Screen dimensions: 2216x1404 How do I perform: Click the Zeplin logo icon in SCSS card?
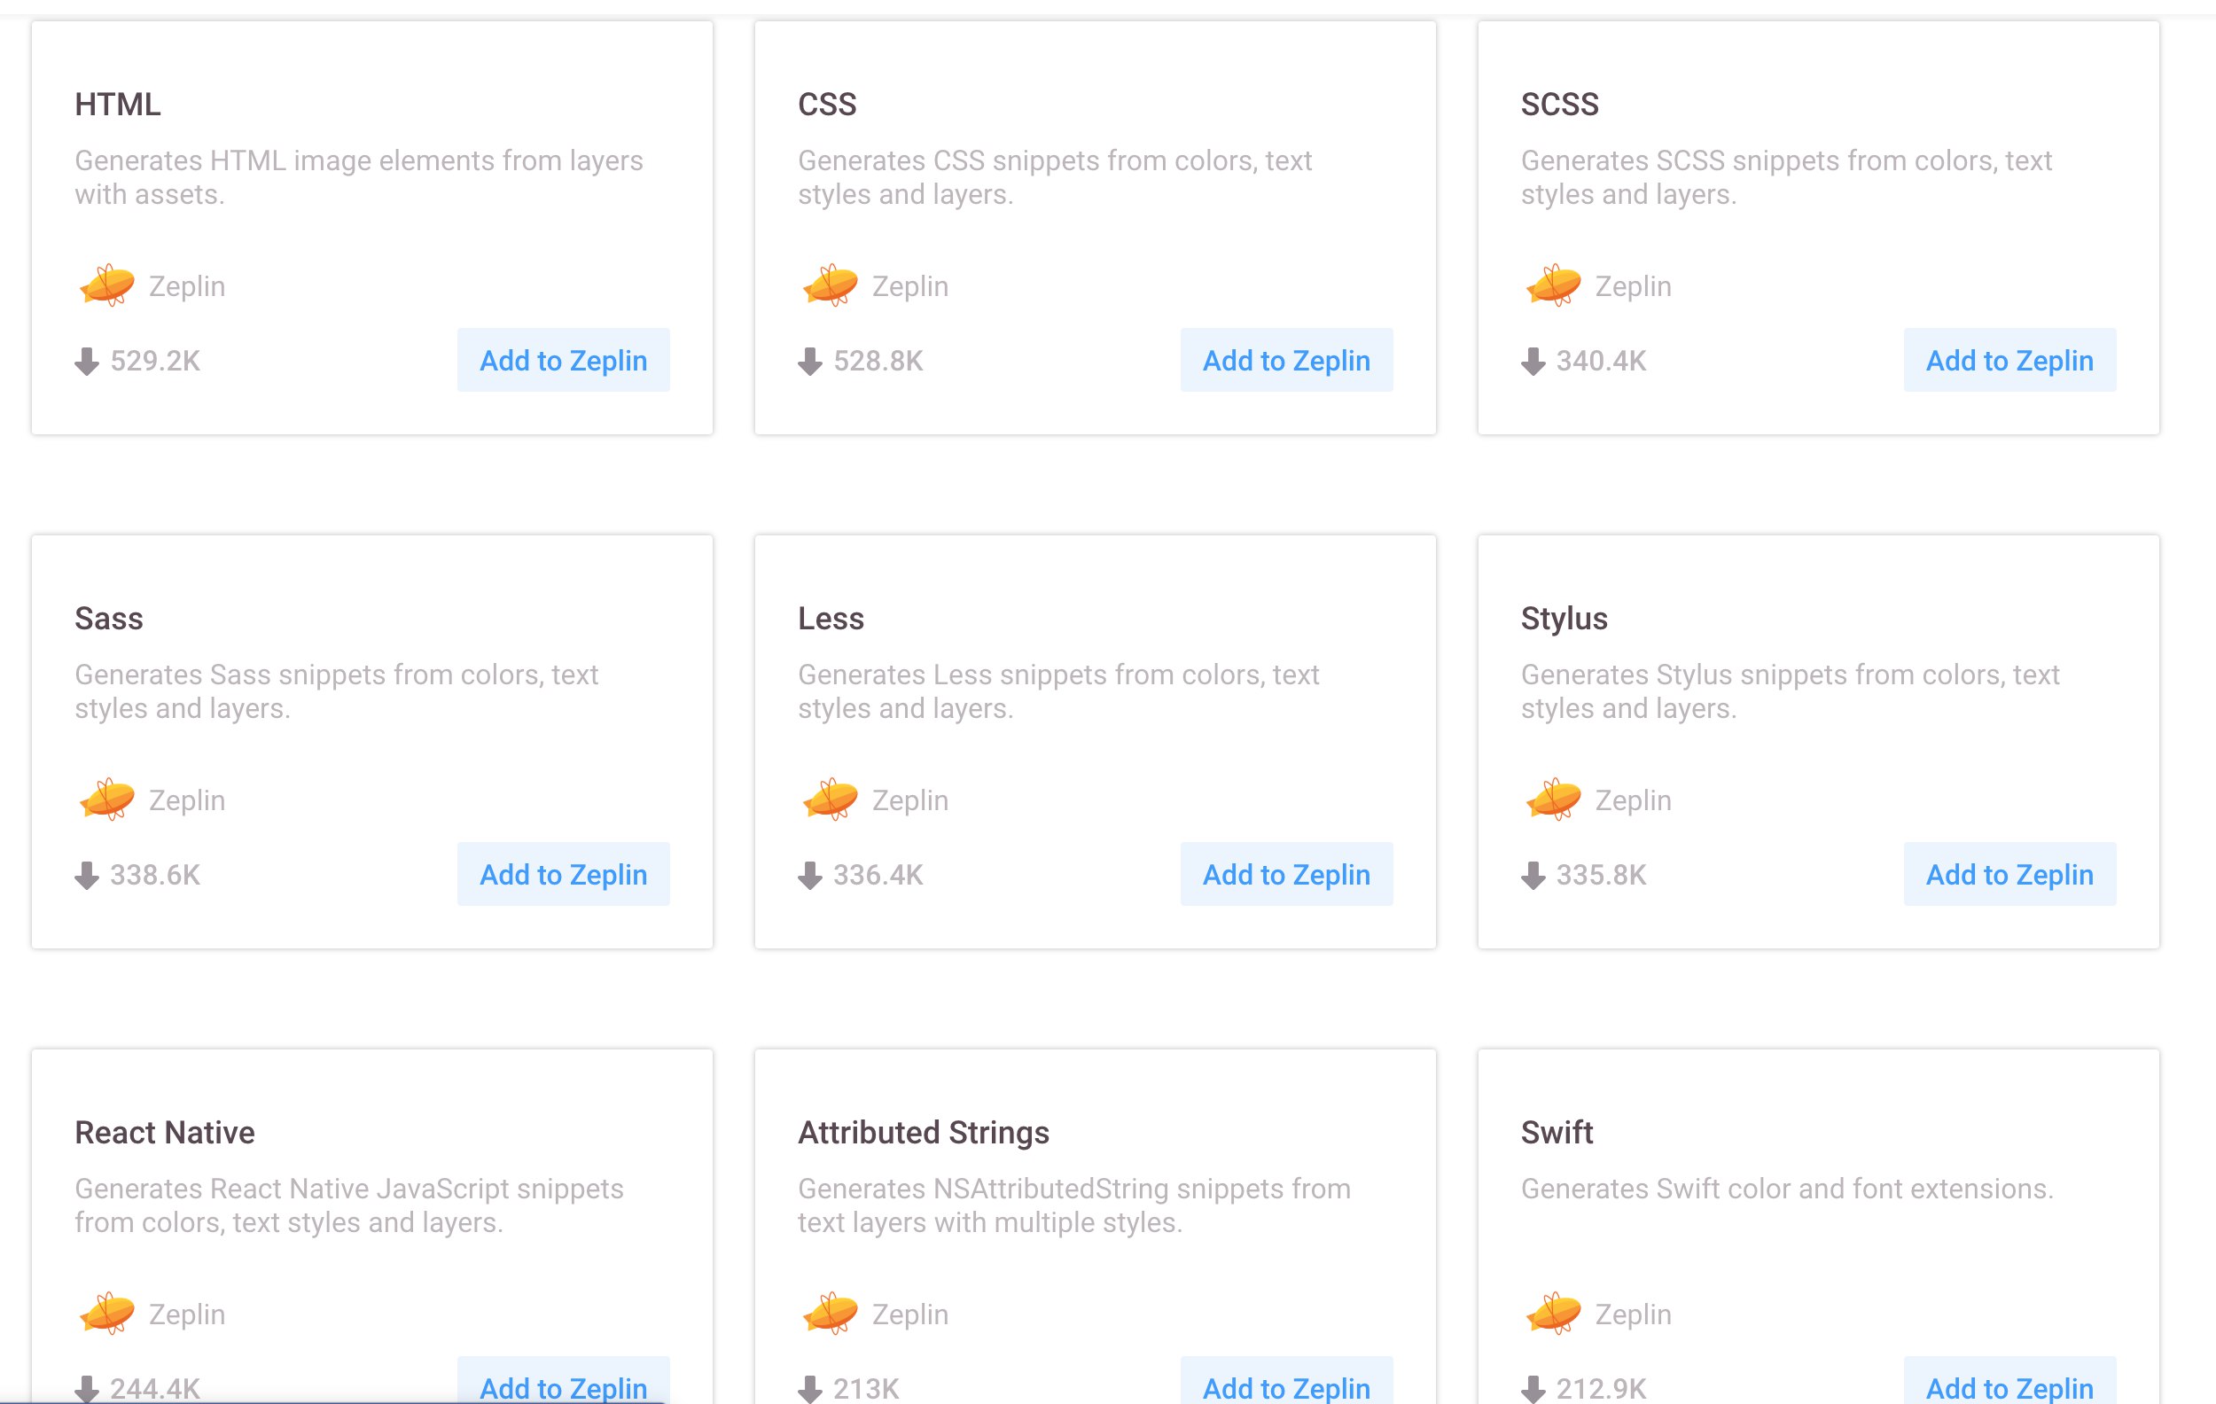(x=1553, y=285)
